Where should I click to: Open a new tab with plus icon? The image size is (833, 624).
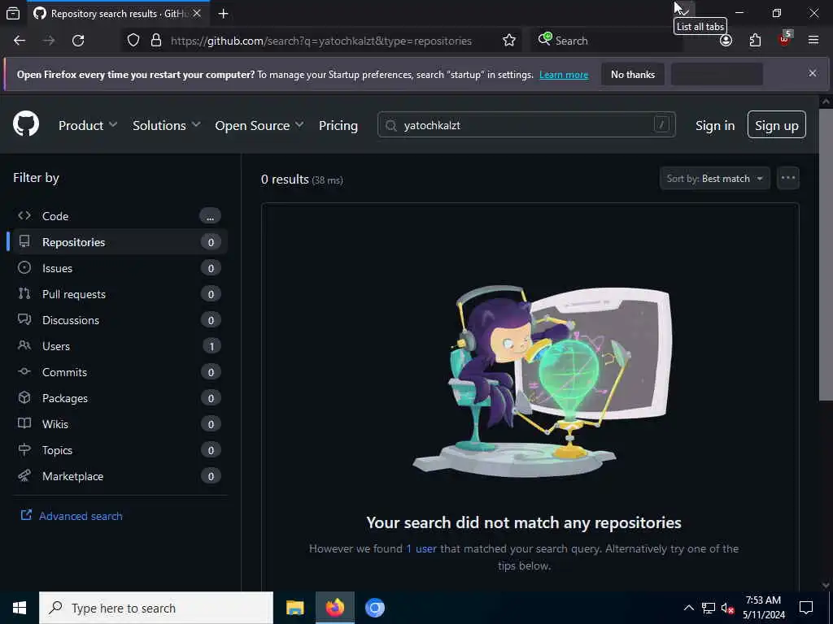pyautogui.click(x=224, y=14)
